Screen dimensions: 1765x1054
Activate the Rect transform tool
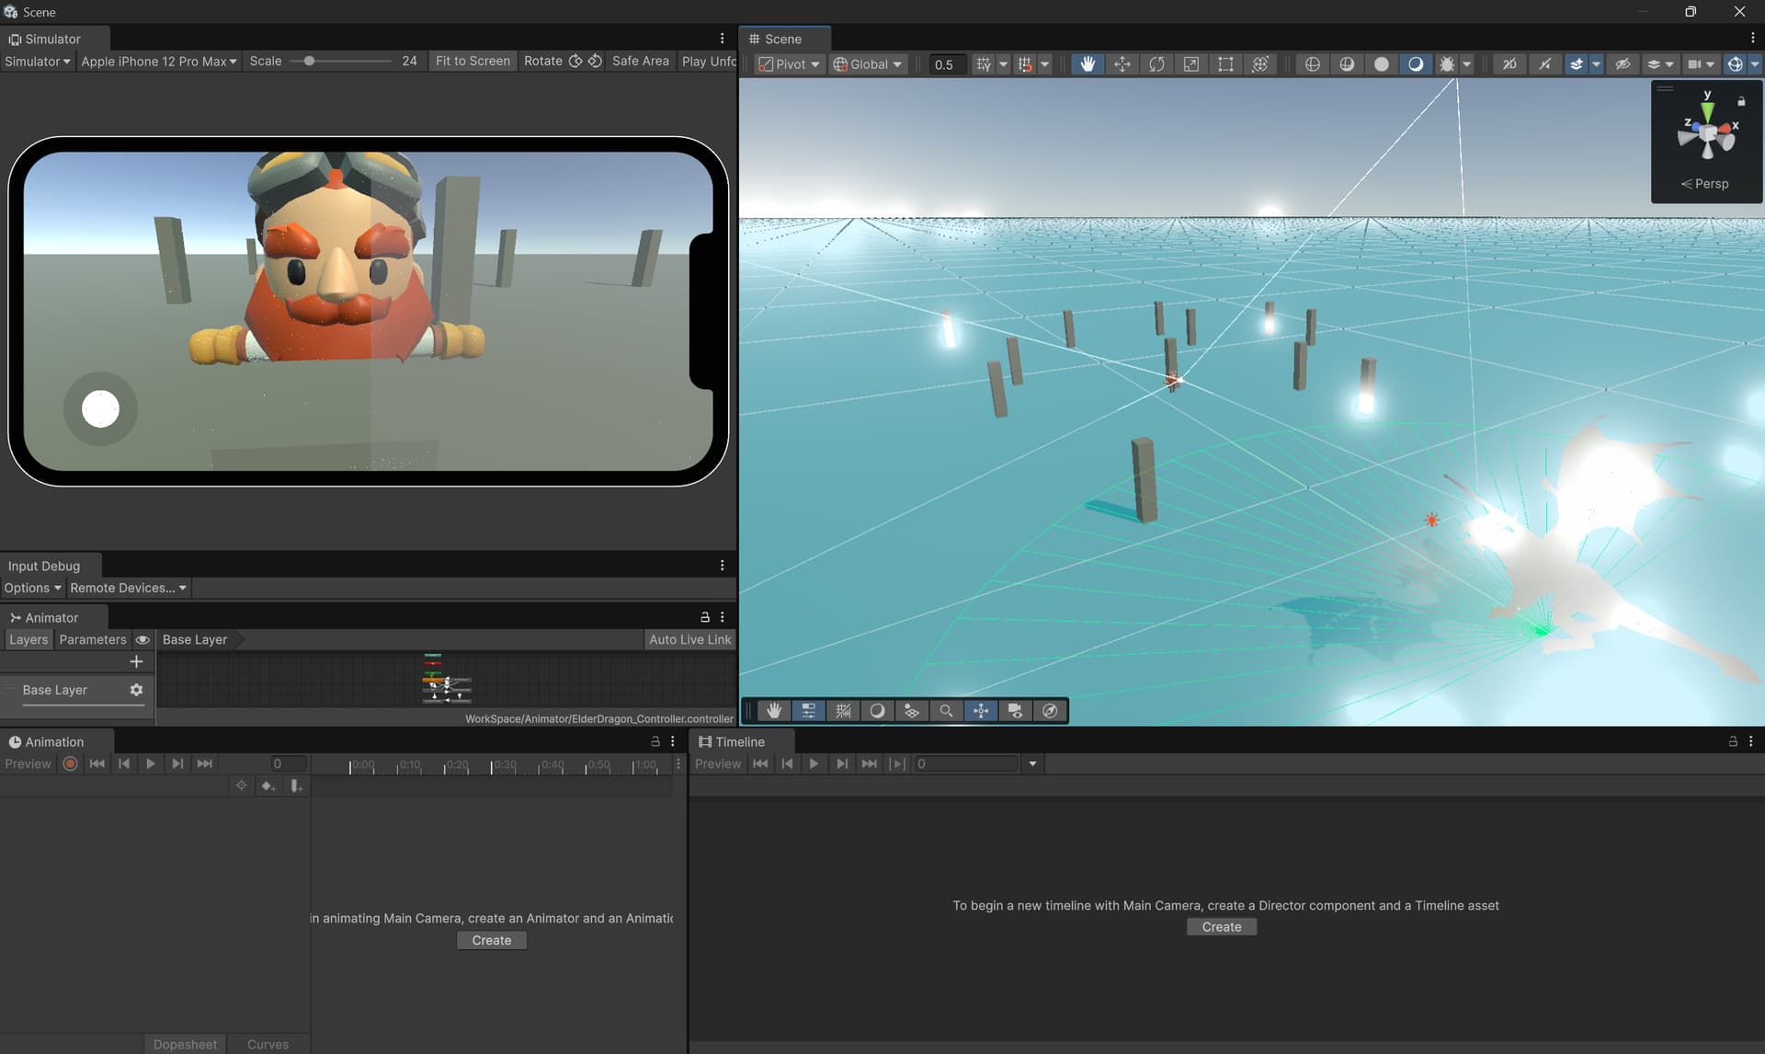tap(1225, 64)
